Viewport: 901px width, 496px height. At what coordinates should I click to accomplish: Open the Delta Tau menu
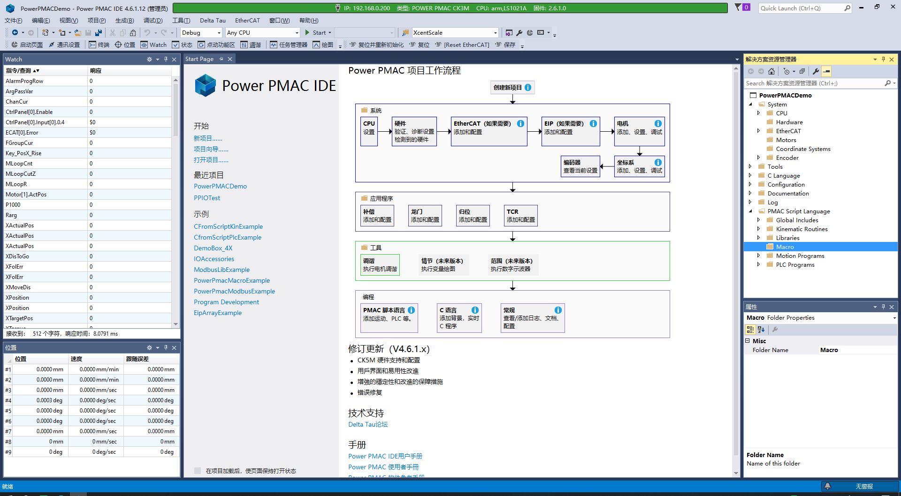pos(213,20)
